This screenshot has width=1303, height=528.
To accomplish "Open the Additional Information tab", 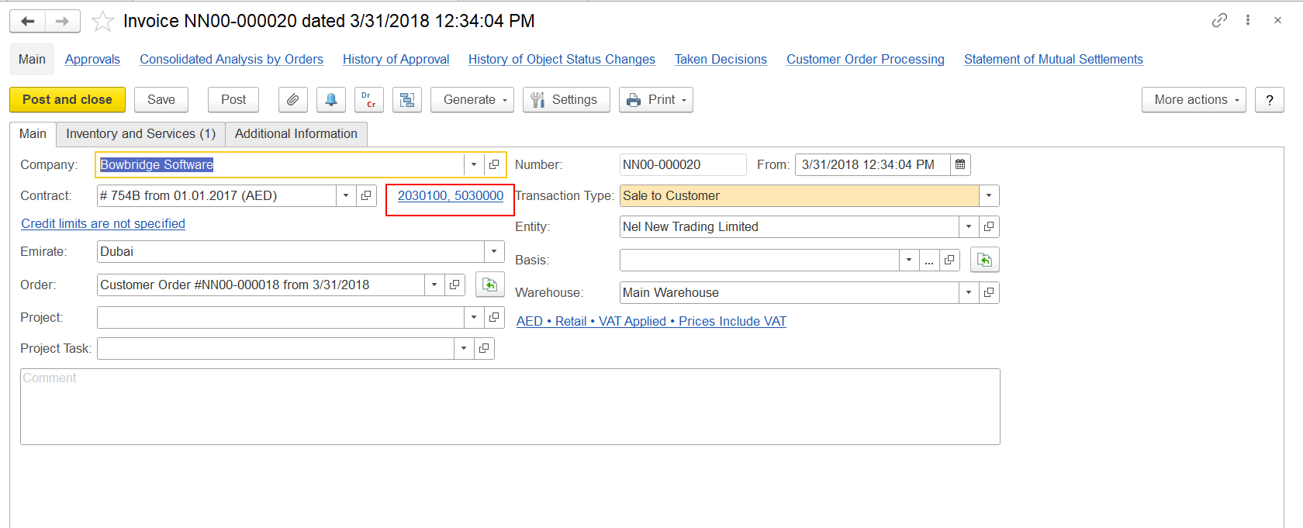I will [x=296, y=133].
